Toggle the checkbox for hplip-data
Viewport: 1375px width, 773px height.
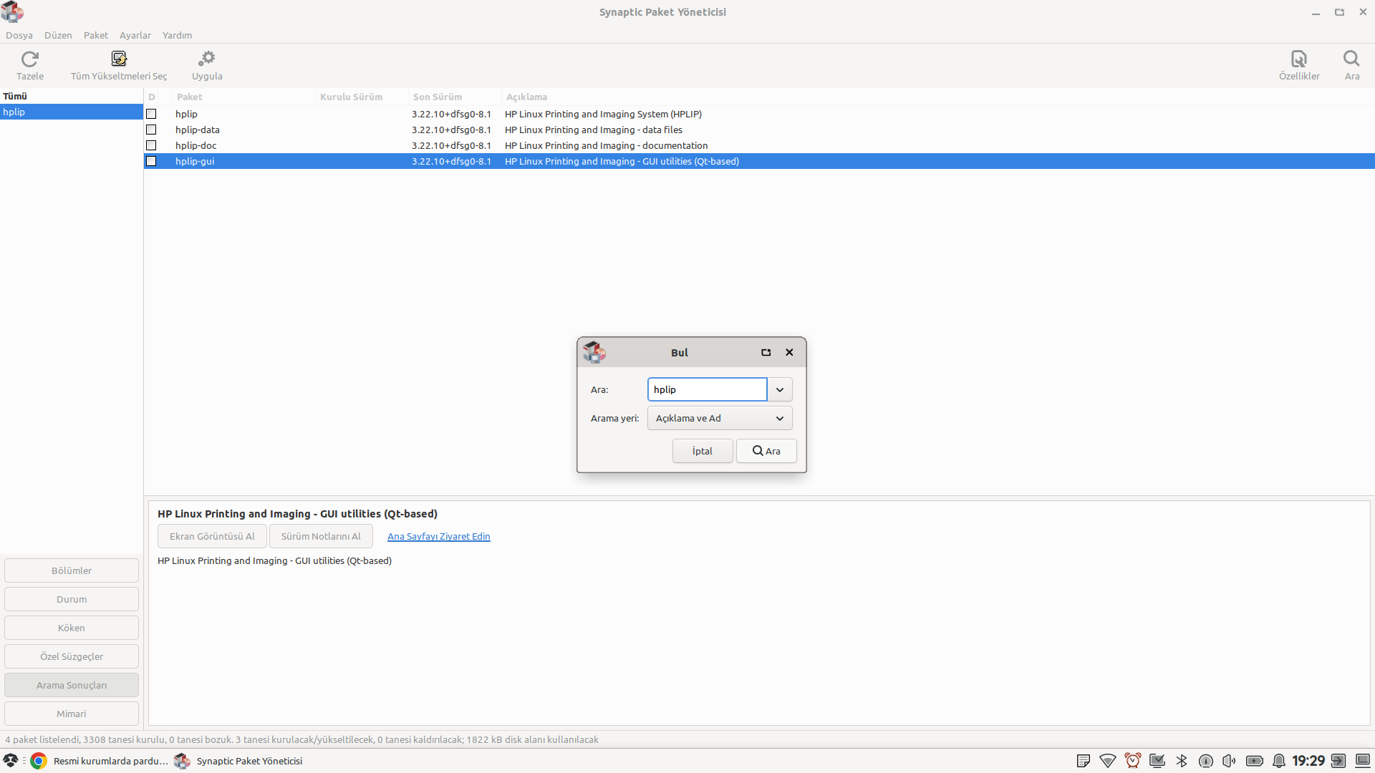(x=151, y=130)
